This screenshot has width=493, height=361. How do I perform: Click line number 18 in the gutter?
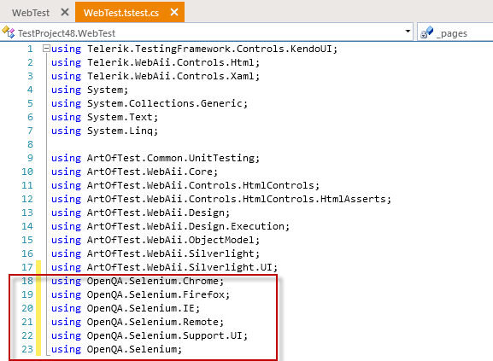tap(27, 281)
